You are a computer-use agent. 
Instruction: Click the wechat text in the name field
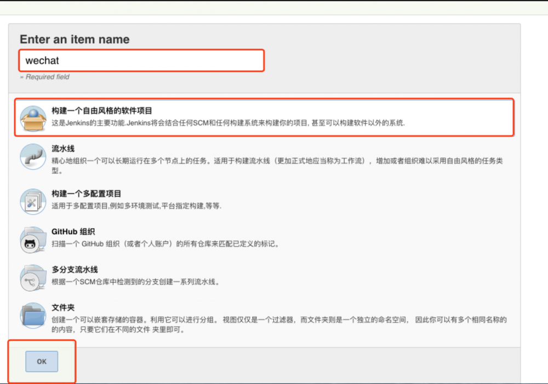[43, 60]
